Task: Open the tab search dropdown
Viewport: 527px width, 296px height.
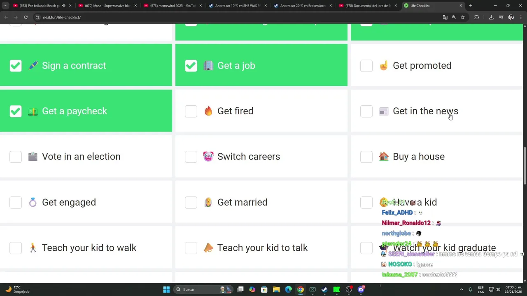Action: click(x=5, y=6)
